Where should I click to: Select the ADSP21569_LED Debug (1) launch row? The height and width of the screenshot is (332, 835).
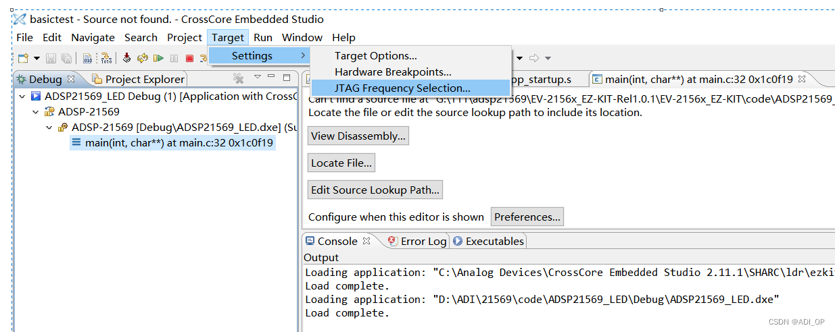(x=164, y=96)
